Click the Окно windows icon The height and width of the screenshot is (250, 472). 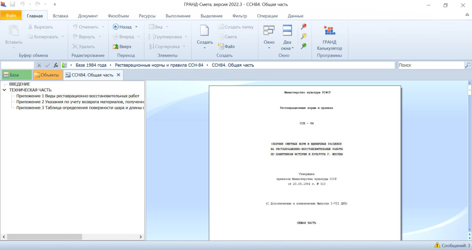[x=269, y=30]
